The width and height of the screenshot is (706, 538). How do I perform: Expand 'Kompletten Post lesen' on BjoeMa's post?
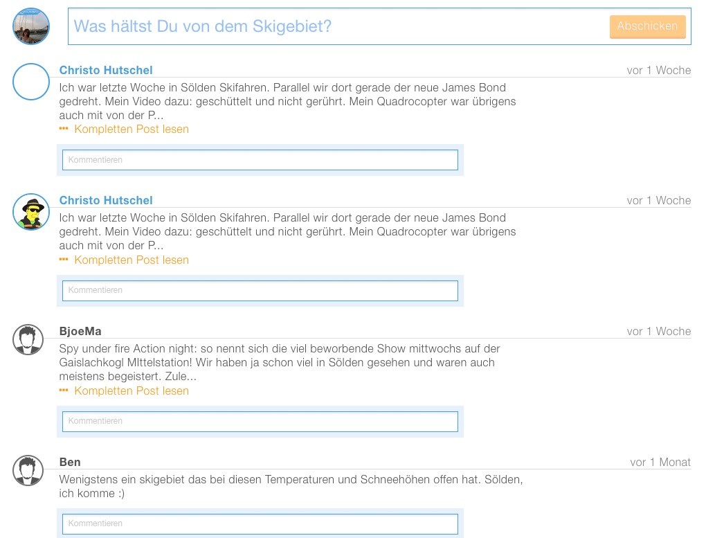[x=131, y=391]
